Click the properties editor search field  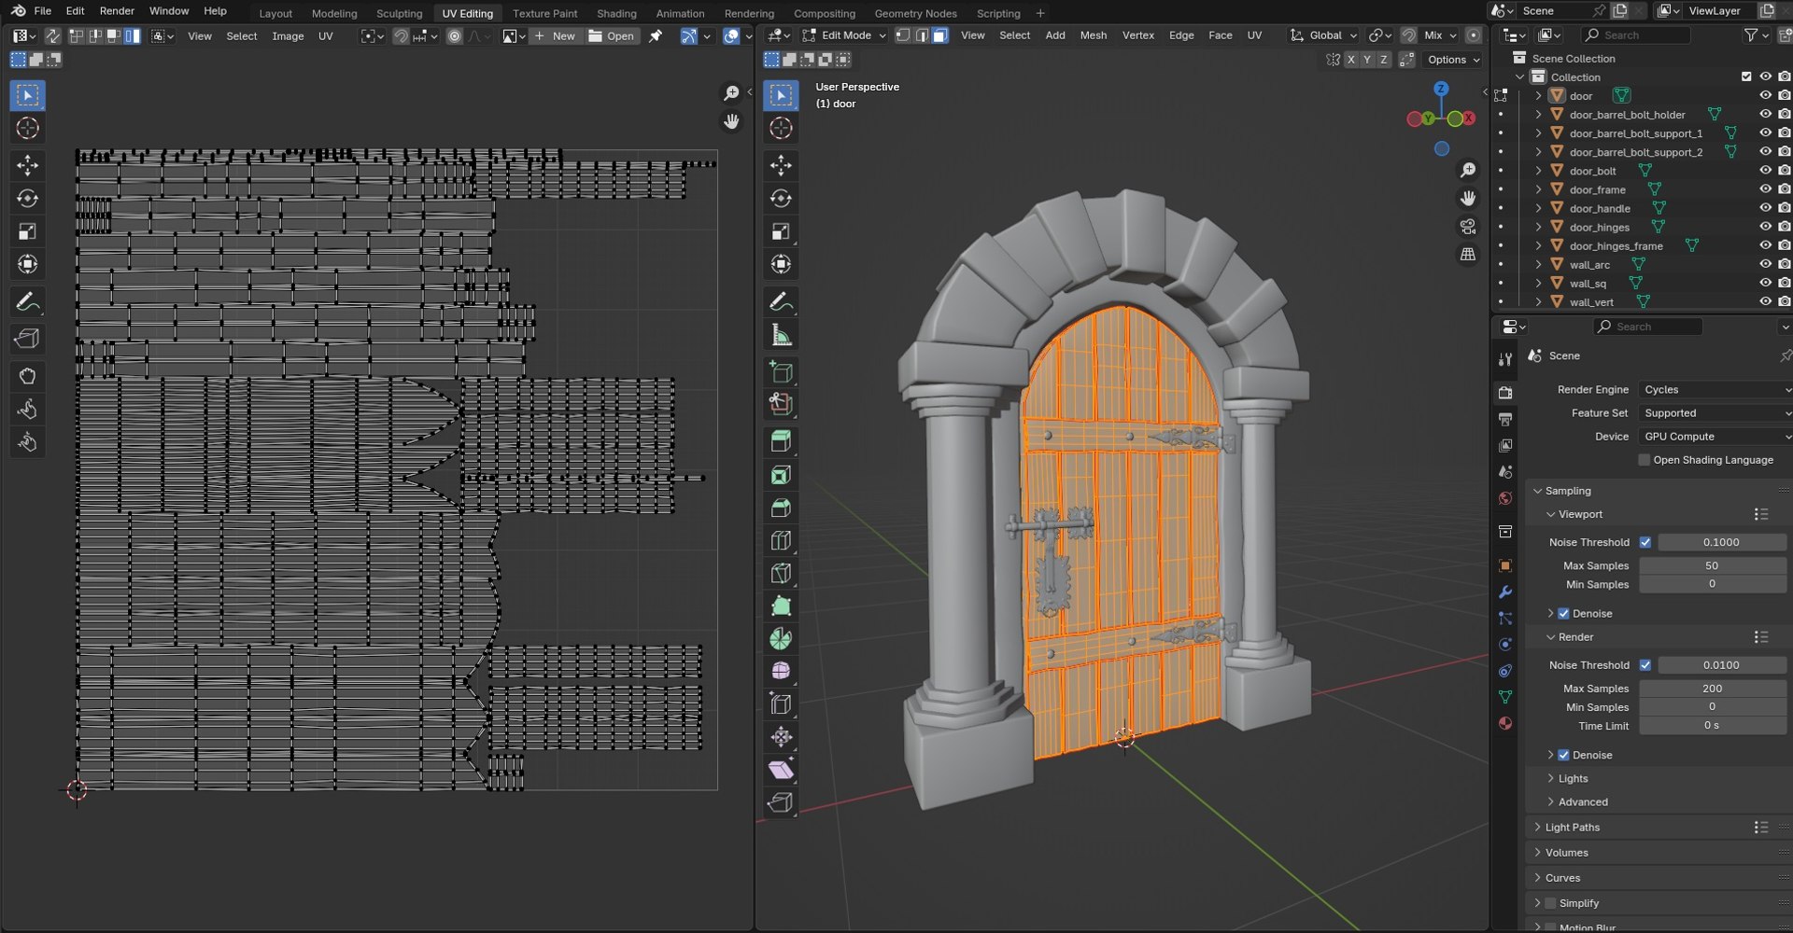click(x=1647, y=327)
